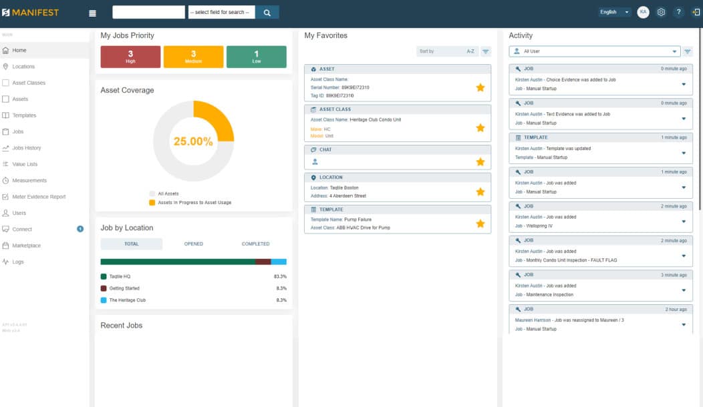Click the search text input field
Viewport: 703px width, 407px height.
tap(148, 13)
